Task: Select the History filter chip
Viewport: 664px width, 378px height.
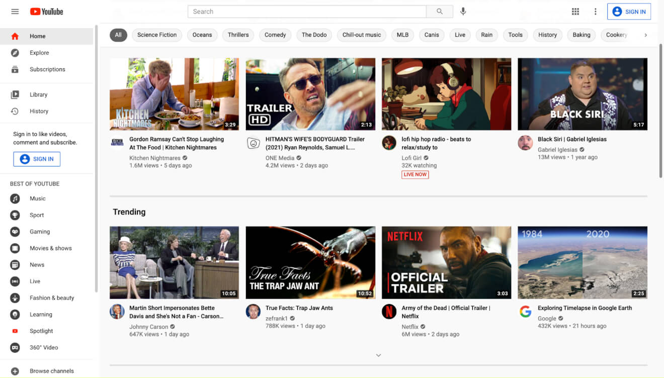Action: (x=548, y=35)
